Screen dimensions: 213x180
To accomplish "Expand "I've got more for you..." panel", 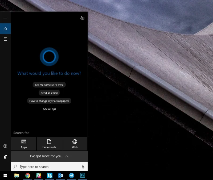I will (49, 156).
